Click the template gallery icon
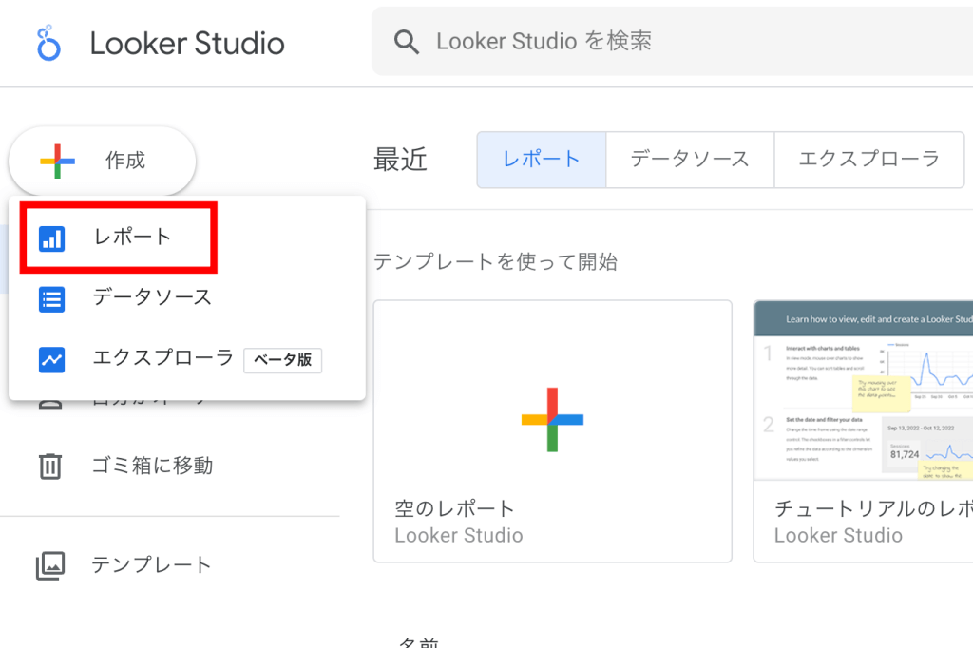Screen dimensions: 973x648 tap(50, 566)
